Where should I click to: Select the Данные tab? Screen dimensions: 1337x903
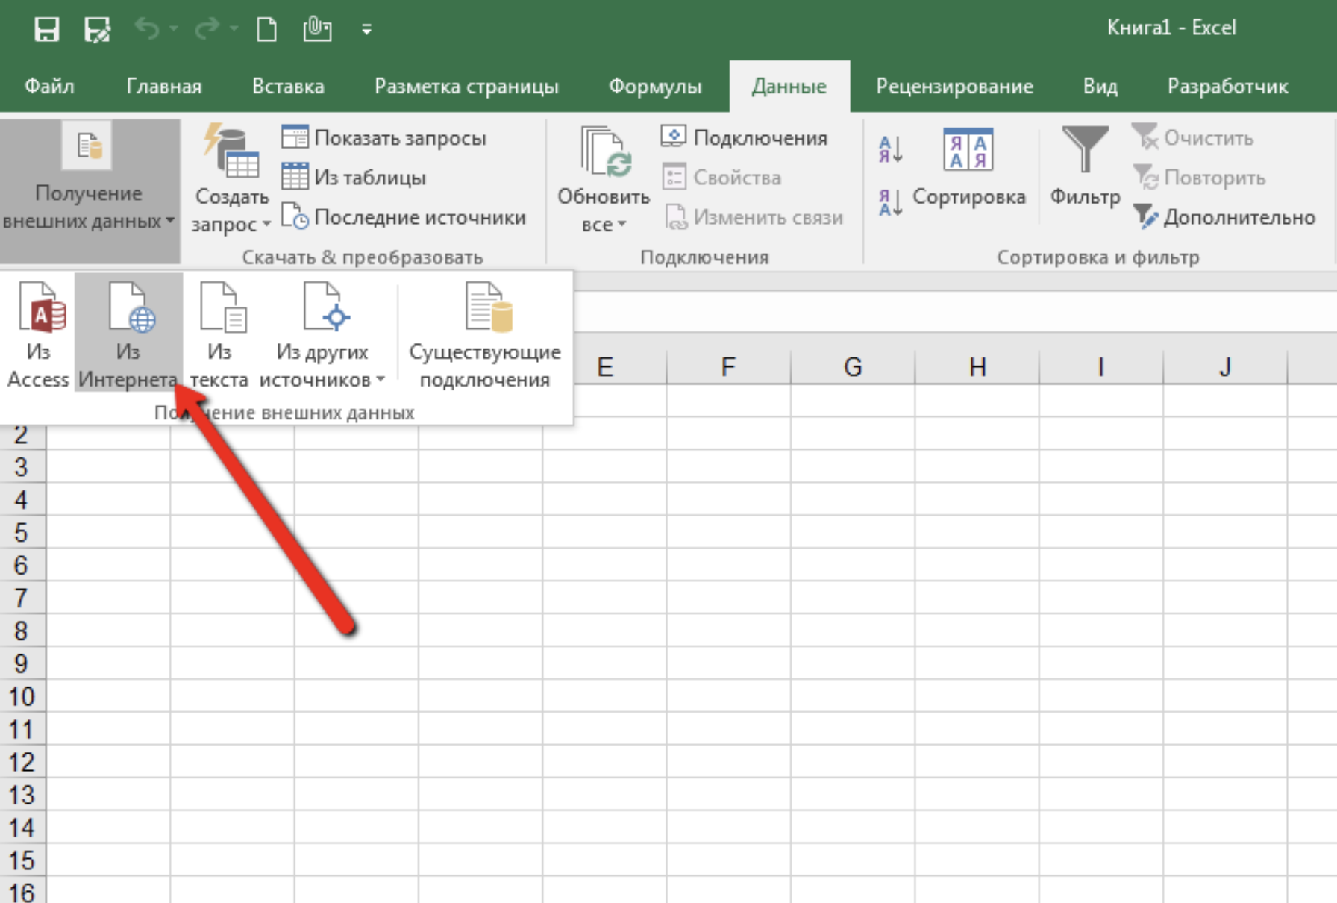pyautogui.click(x=789, y=87)
